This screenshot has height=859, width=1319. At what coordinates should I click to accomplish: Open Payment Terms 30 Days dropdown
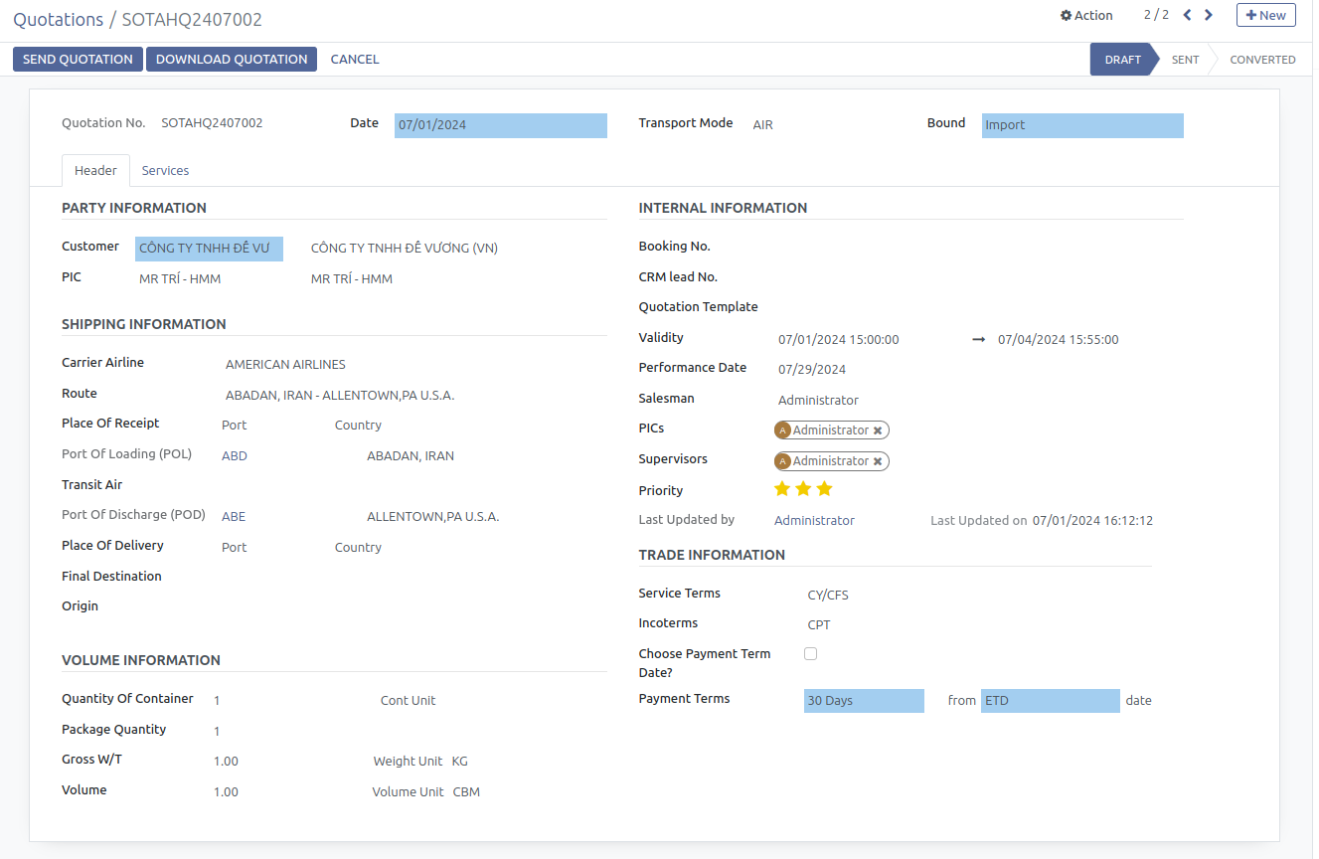pyautogui.click(x=863, y=701)
